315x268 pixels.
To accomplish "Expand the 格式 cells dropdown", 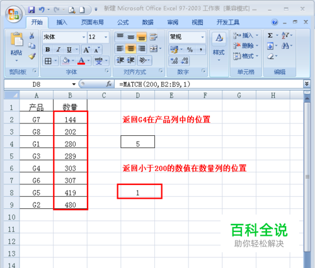I will [x=257, y=56].
